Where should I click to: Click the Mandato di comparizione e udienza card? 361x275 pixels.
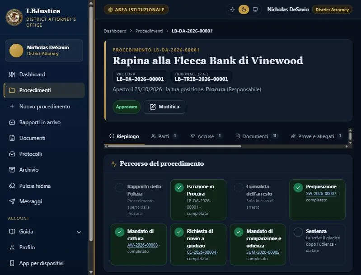[x=258, y=244]
